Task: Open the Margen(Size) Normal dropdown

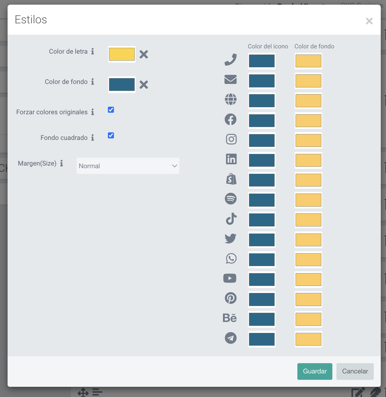Action: [x=128, y=166]
